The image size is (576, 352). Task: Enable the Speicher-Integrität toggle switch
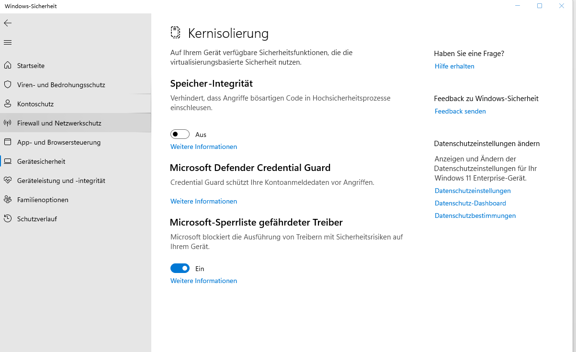pyautogui.click(x=180, y=135)
